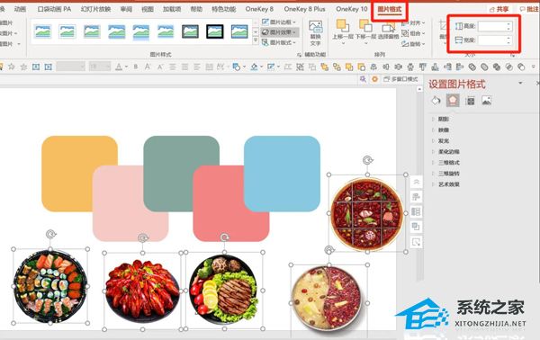
Task: Click the increase font size icon
Action: point(148,67)
